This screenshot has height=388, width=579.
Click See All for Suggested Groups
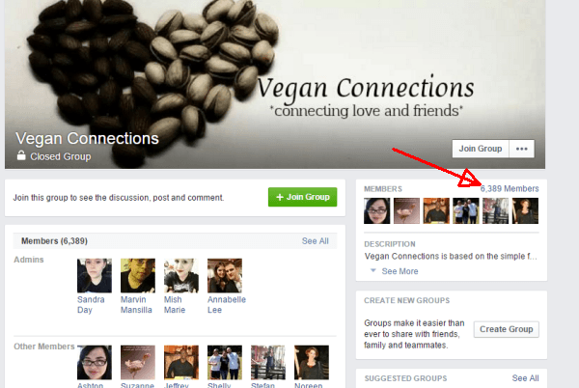pyautogui.click(x=525, y=378)
